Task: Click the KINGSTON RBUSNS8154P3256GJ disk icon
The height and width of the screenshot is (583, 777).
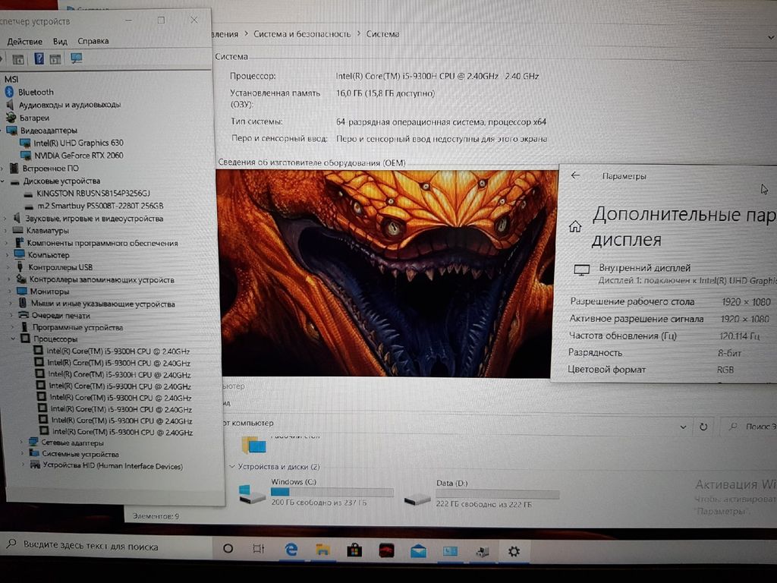Action: point(28,194)
